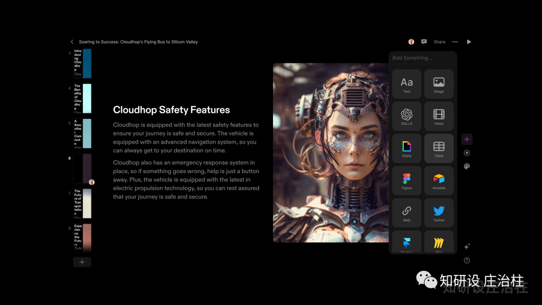Select slide 6 thumbnail
This screenshot has width=542, height=305.
[x=82, y=169]
